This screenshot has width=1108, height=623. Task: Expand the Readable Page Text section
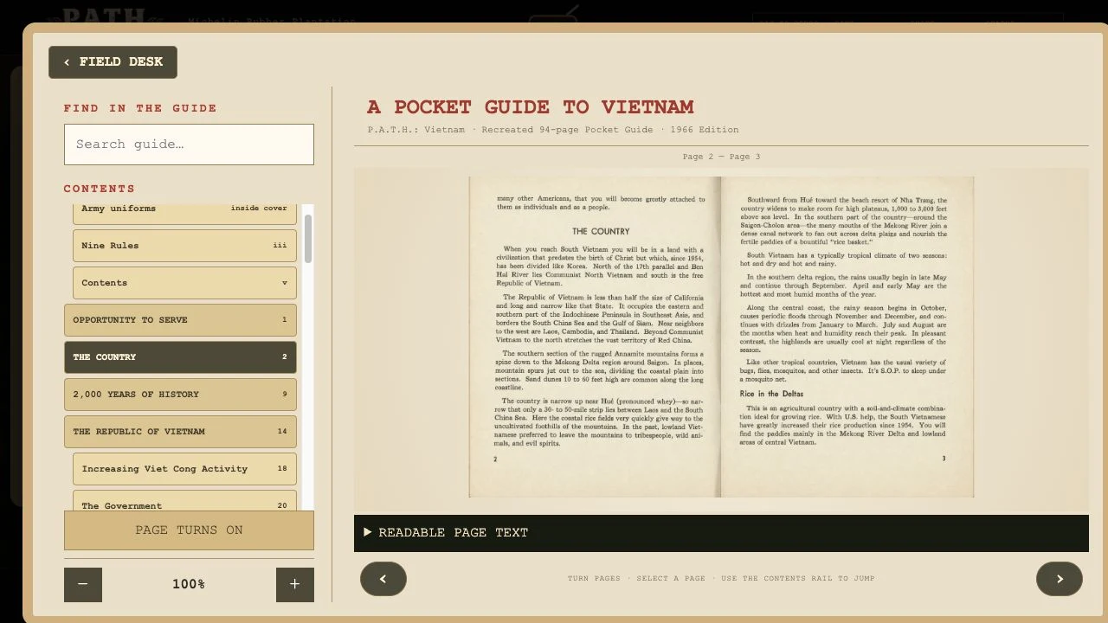[721, 533]
